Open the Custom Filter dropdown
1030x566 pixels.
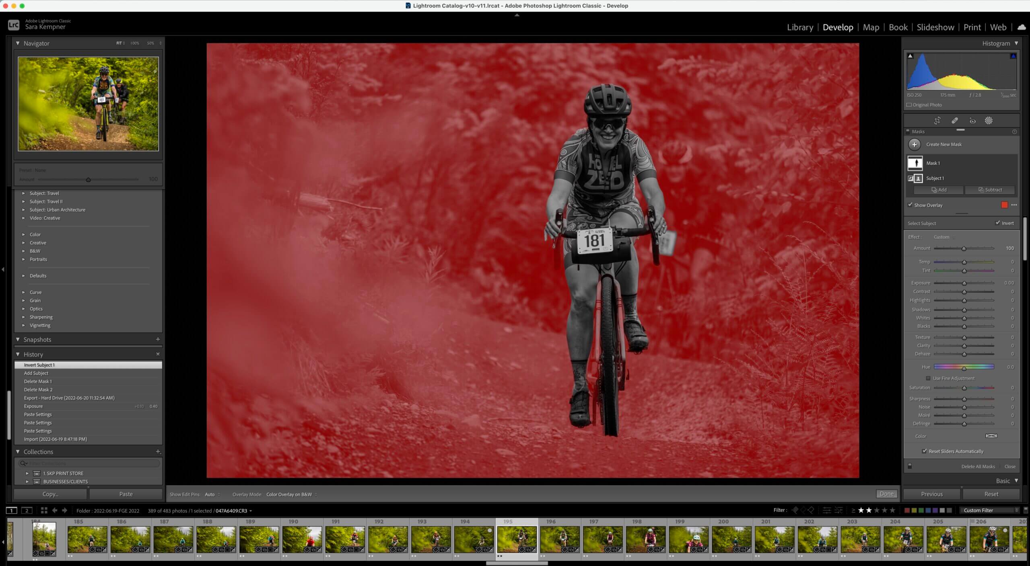tap(989, 510)
